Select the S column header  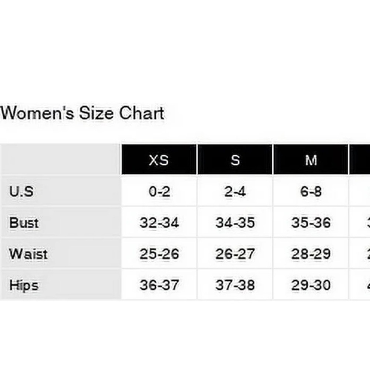(235, 160)
